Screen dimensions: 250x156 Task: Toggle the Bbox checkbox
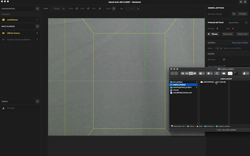pos(77,9)
